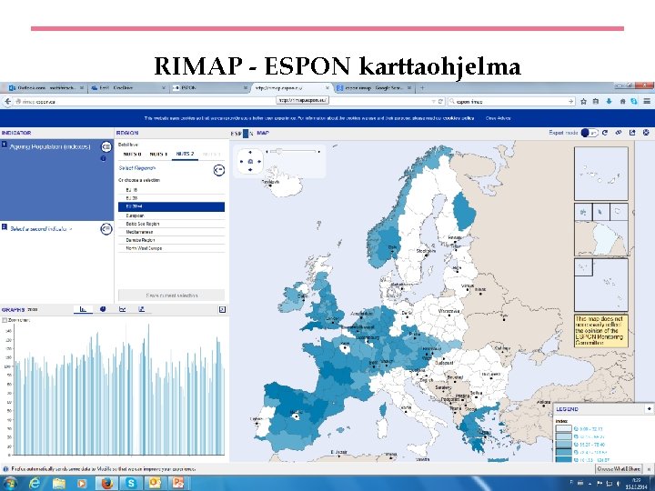The image size is (655, 491).
Task: Dismiss the cookie notice via Close Advice
Action: [x=499, y=118]
